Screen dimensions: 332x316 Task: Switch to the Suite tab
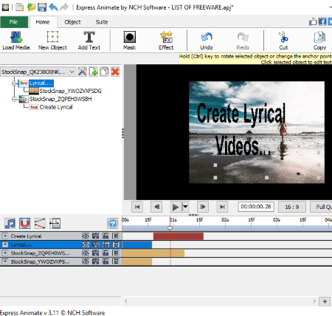102,22
